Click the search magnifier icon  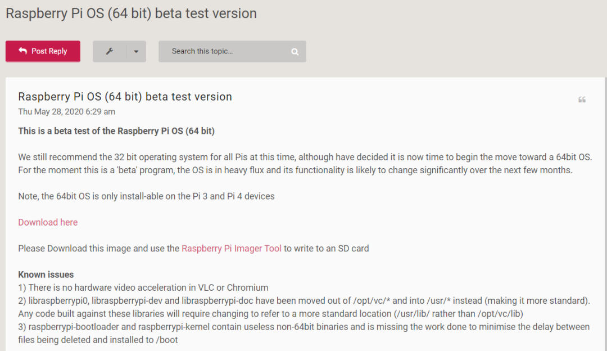click(x=295, y=52)
